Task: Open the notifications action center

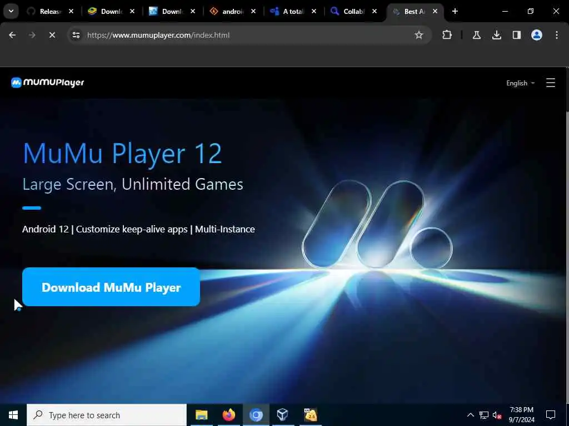Action: [x=551, y=415]
